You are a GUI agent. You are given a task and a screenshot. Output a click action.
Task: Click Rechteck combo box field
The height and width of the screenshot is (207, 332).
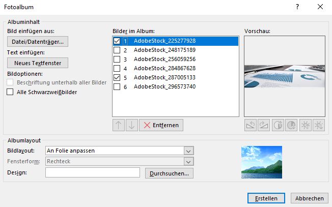click(x=120, y=162)
